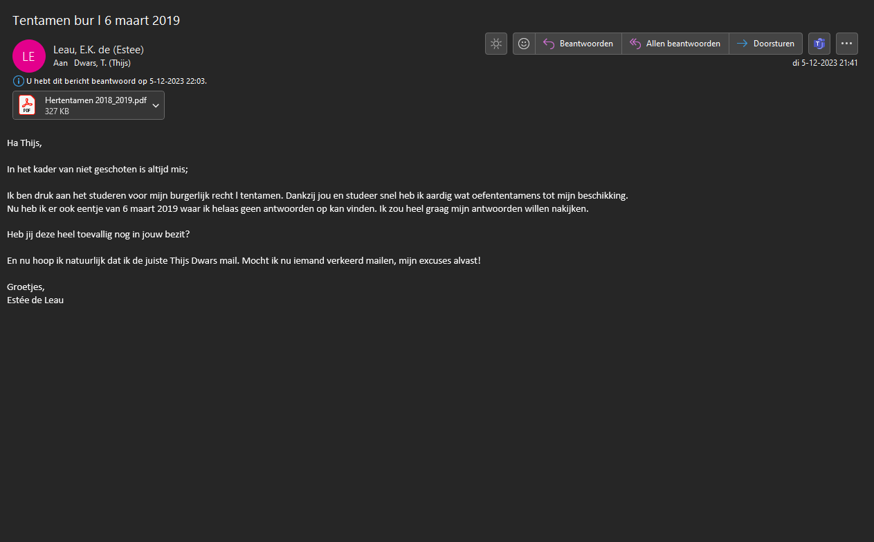Click the Allen beantwoorden double-arrow icon

[635, 44]
